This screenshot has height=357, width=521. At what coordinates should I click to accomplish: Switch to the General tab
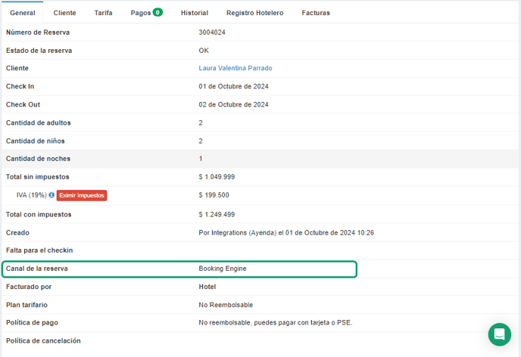click(x=22, y=13)
